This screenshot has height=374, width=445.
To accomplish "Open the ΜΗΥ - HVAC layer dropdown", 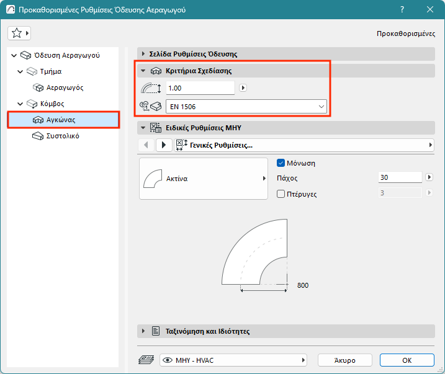I will 233,360.
